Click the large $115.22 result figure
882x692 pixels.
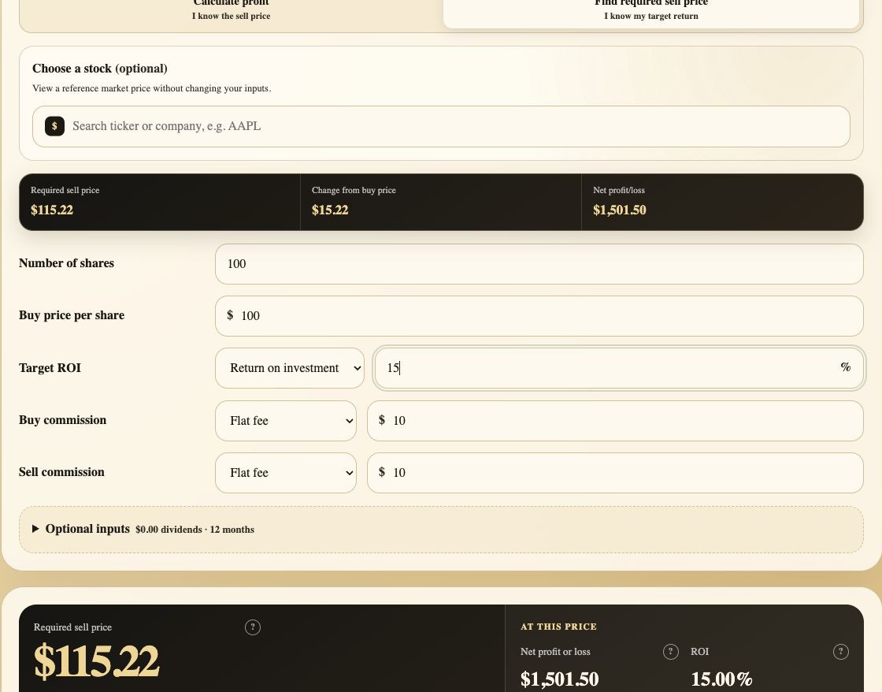[97, 661]
